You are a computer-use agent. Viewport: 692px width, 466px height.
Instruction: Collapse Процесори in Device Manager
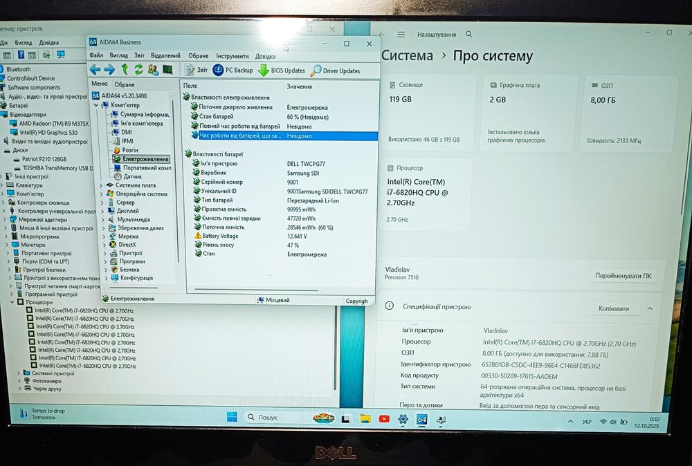[12, 302]
